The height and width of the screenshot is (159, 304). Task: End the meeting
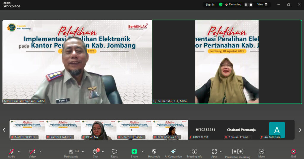294,153
